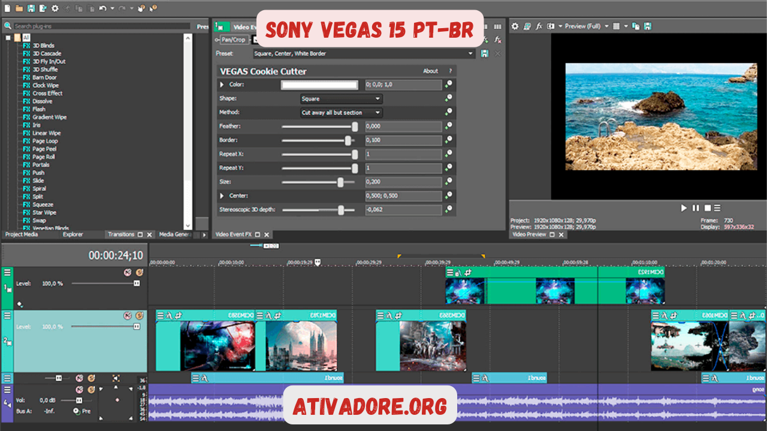Save preview snapshot to file
Viewport: 767px width, 431px height.
[647, 26]
